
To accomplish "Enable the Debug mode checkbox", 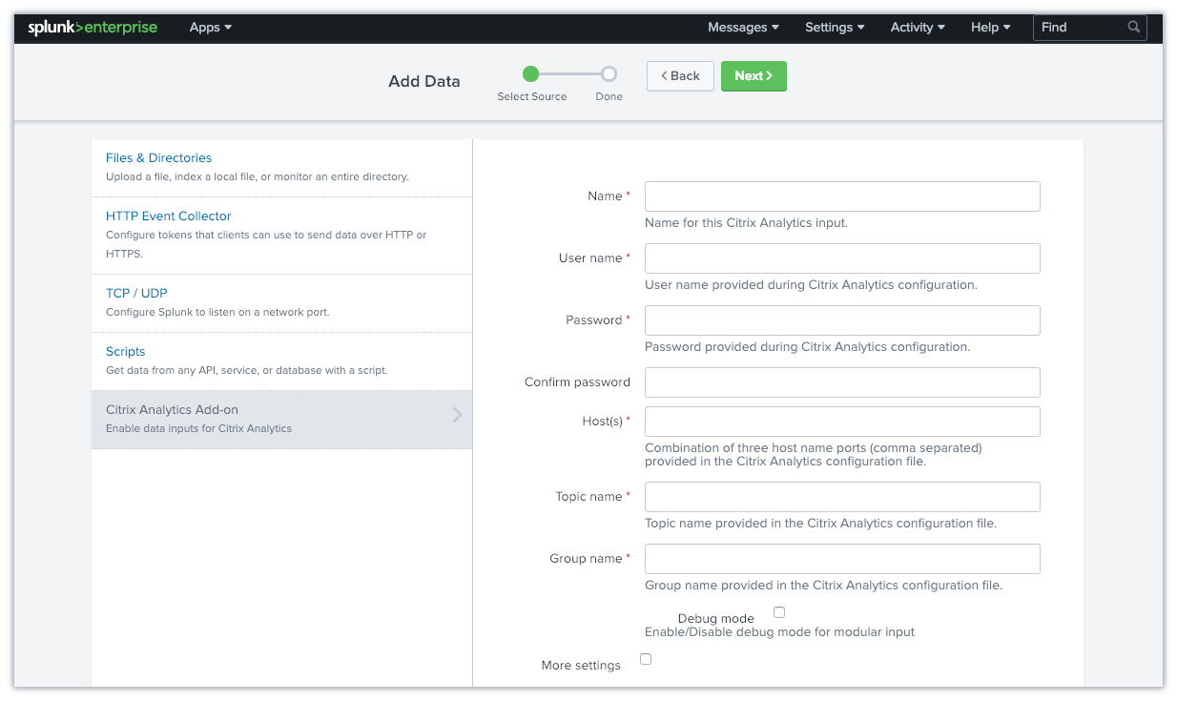I will (x=779, y=612).
